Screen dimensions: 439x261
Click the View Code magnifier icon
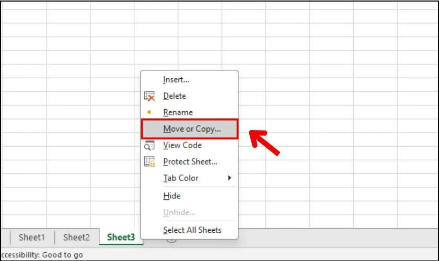point(149,146)
